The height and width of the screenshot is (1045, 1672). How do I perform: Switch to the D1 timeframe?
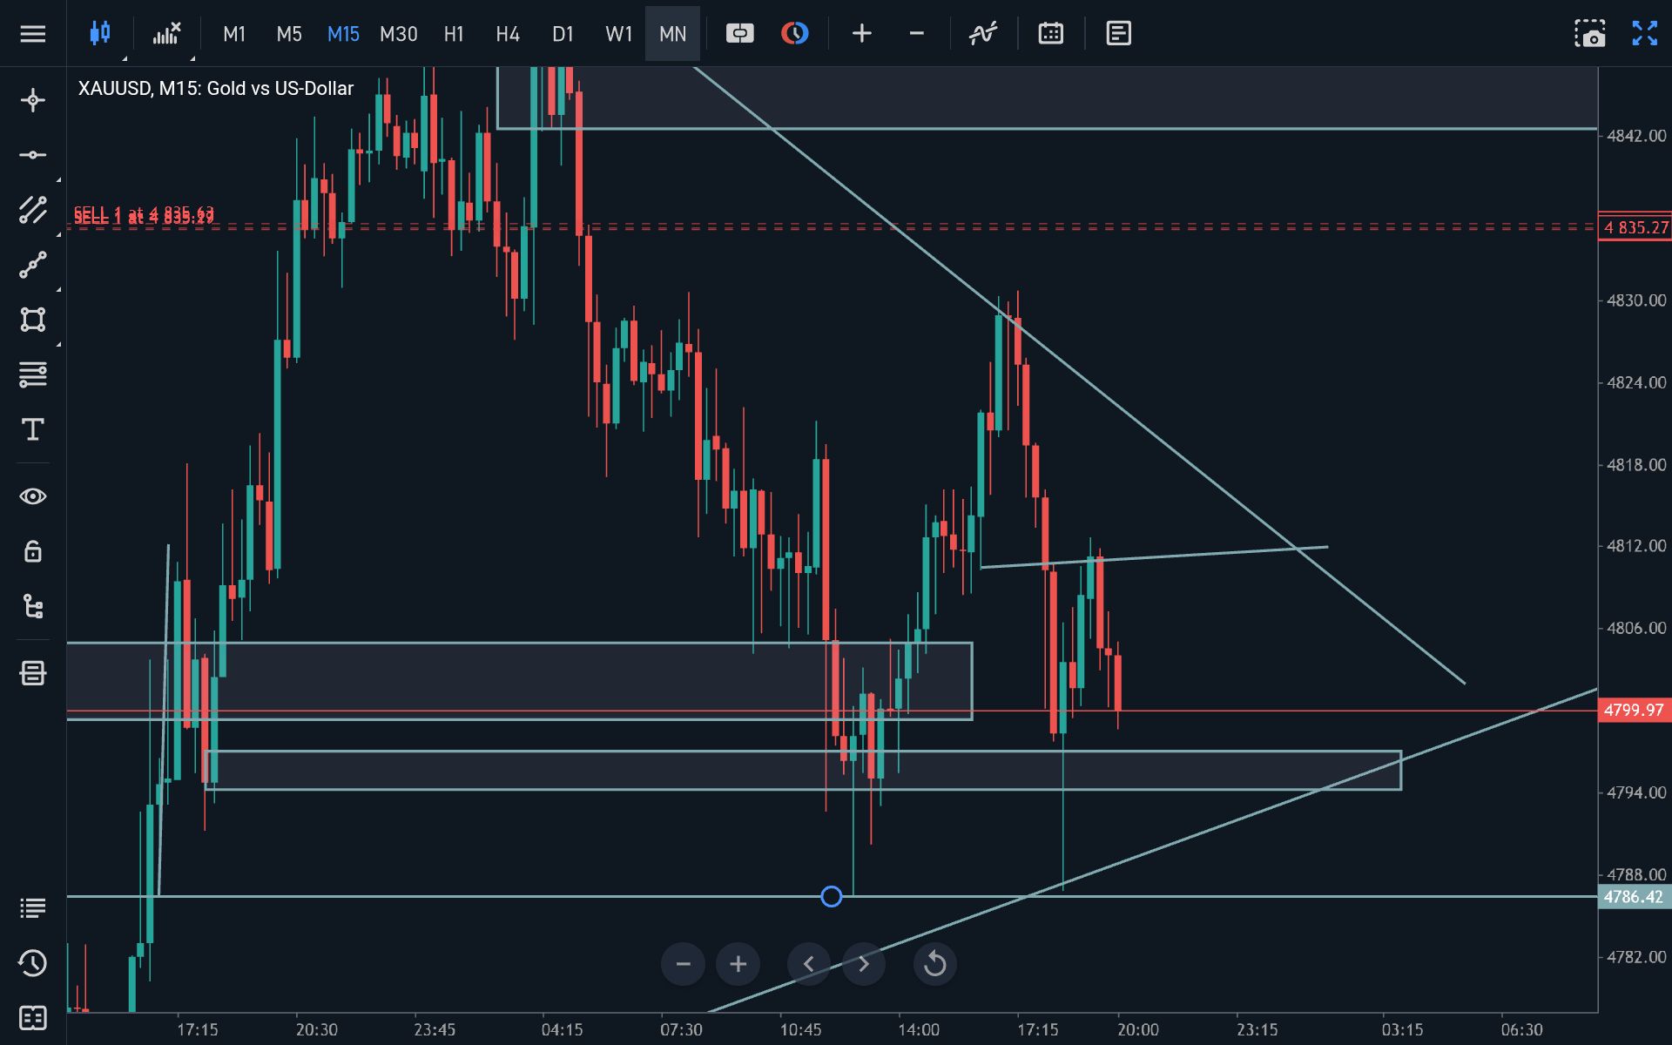pos(563,34)
